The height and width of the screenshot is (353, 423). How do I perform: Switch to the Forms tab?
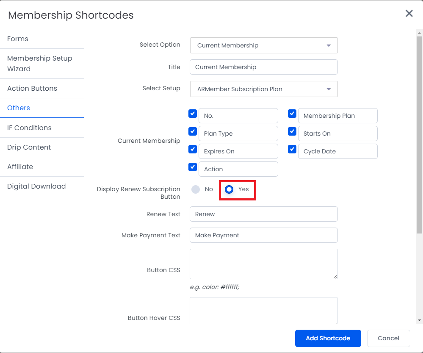(42, 39)
